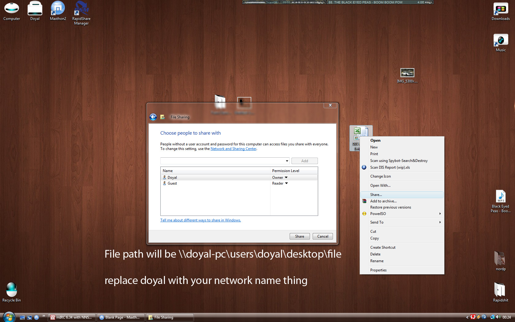The height and width of the screenshot is (322, 515).
Task: Open the Computer desktop icon
Action: [x=12, y=9]
